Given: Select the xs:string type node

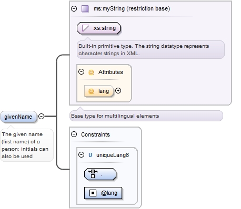Looking at the screenshot, I should (x=98, y=28).
